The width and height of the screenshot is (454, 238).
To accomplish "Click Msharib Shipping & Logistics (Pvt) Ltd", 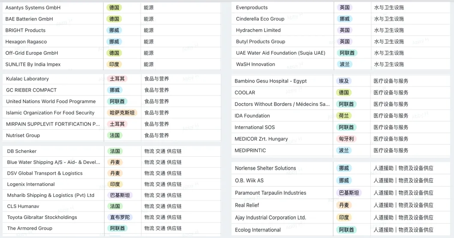I will click(x=51, y=195).
